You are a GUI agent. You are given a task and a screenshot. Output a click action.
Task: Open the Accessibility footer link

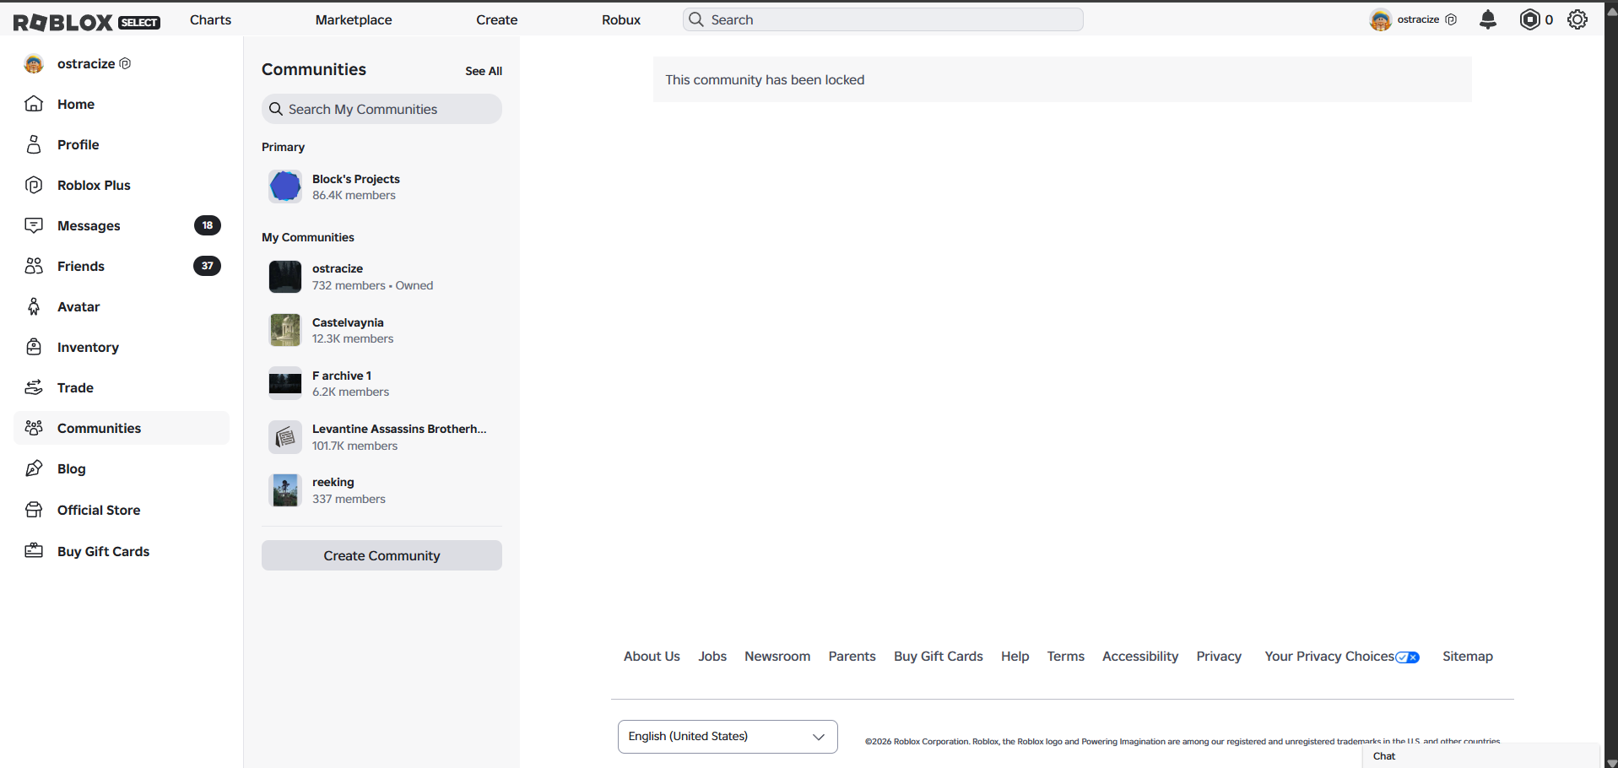[1140, 657]
